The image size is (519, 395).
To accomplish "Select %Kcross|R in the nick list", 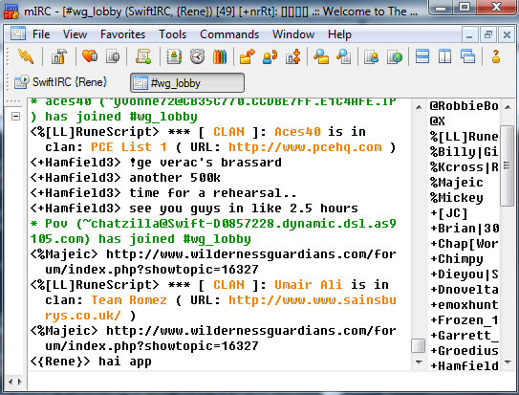I will coord(464,166).
